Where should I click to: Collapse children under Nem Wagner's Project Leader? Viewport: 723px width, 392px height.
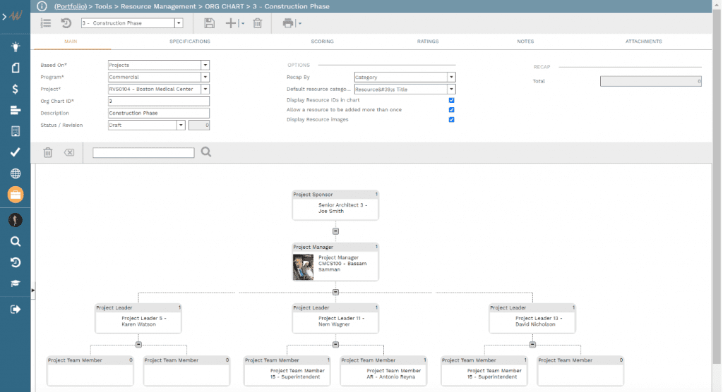coord(335,345)
